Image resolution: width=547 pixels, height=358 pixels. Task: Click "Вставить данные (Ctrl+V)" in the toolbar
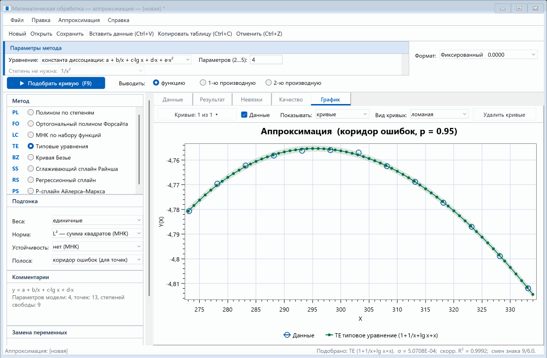[121, 34]
